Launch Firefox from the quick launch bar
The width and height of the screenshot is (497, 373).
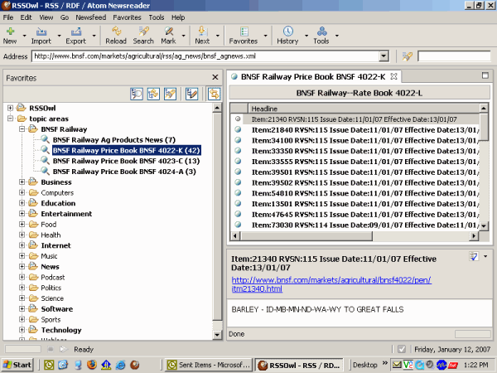point(92,365)
